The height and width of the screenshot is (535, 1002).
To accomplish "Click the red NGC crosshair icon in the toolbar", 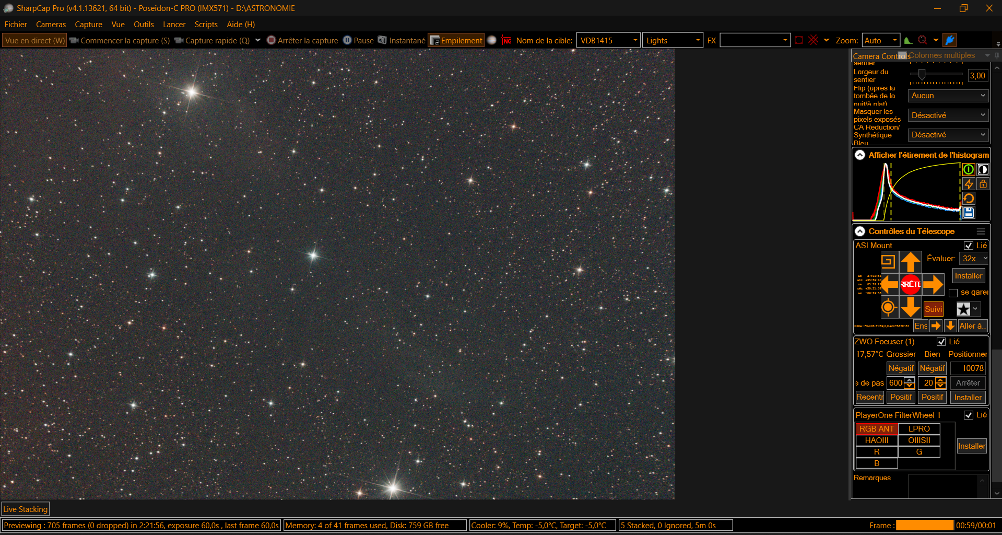I will click(506, 40).
